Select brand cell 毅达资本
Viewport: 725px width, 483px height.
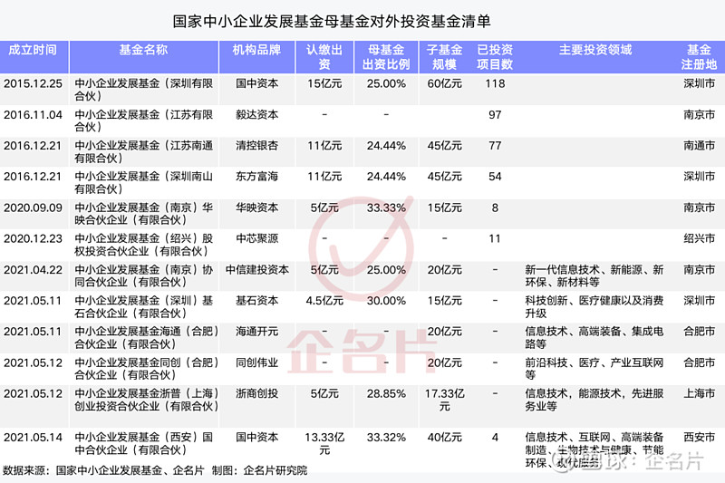[256, 114]
